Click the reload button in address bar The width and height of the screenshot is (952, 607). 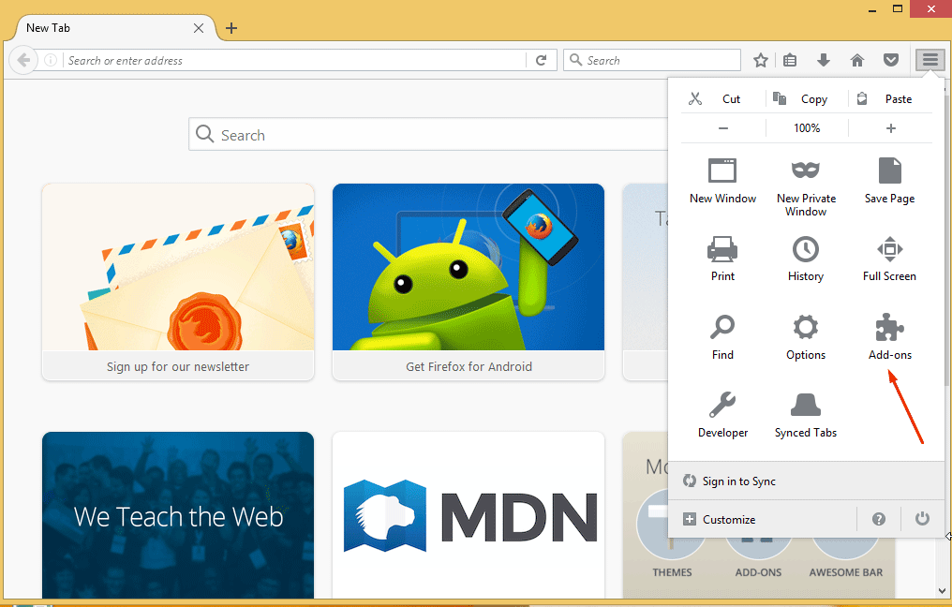pos(541,60)
